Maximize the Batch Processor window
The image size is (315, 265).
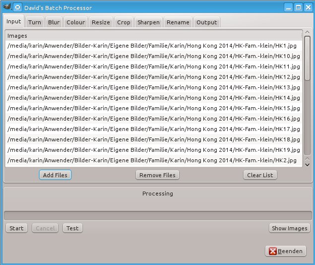pyautogui.click(x=298, y=7)
